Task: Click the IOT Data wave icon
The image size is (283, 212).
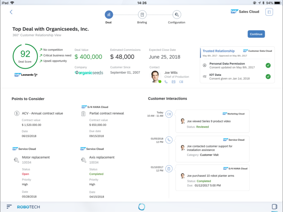Action: (x=205, y=77)
